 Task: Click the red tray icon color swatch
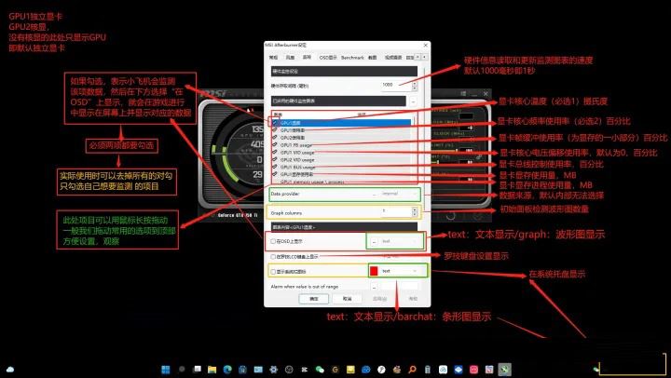coord(374,271)
